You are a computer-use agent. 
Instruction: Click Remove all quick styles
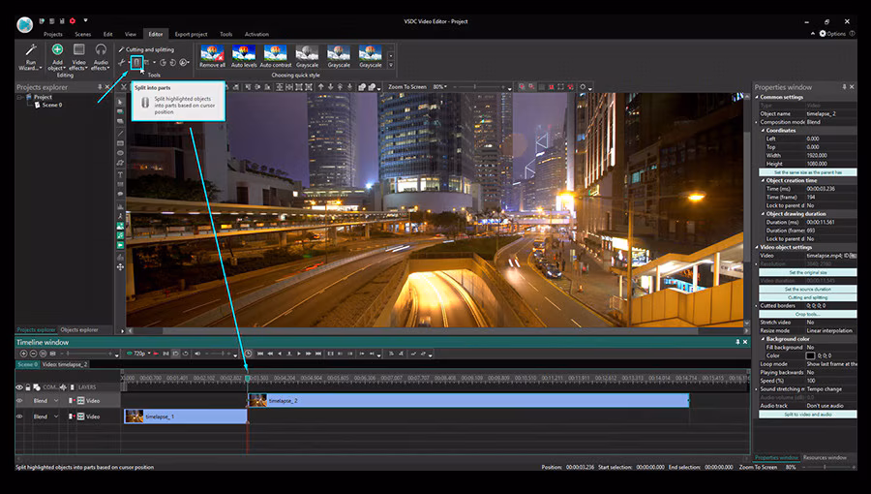(212, 55)
